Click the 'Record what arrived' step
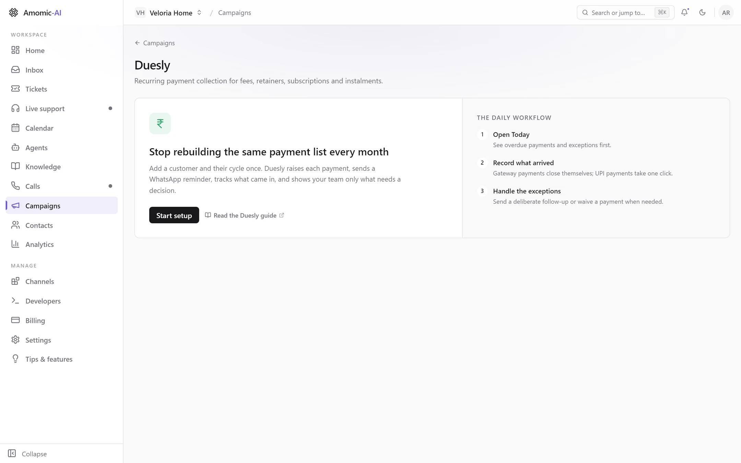Screen dimensions: 741x463 tap(523, 163)
